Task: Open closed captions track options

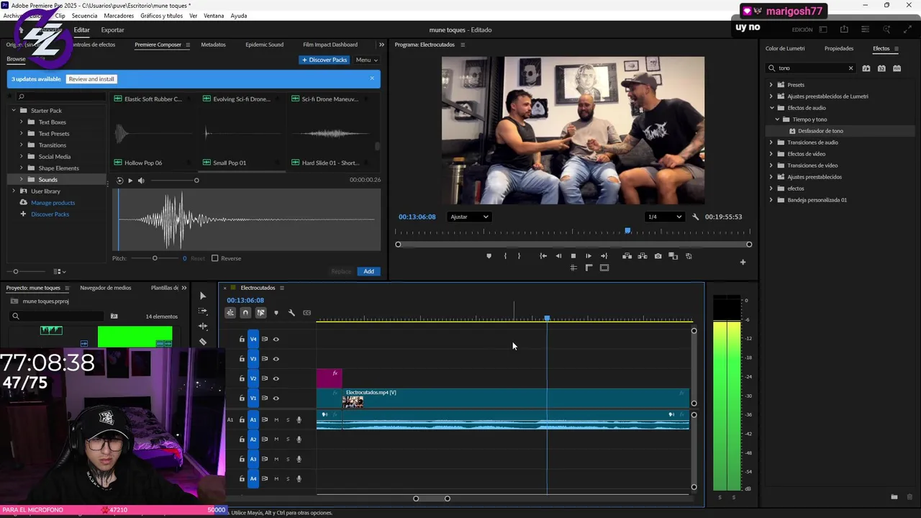Action: 307,313
